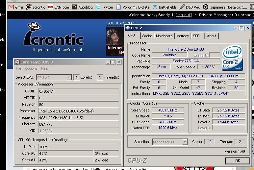Click the Name field Intel Core 2 Duo E8400
This screenshot has width=254, height=170.
(186, 49)
